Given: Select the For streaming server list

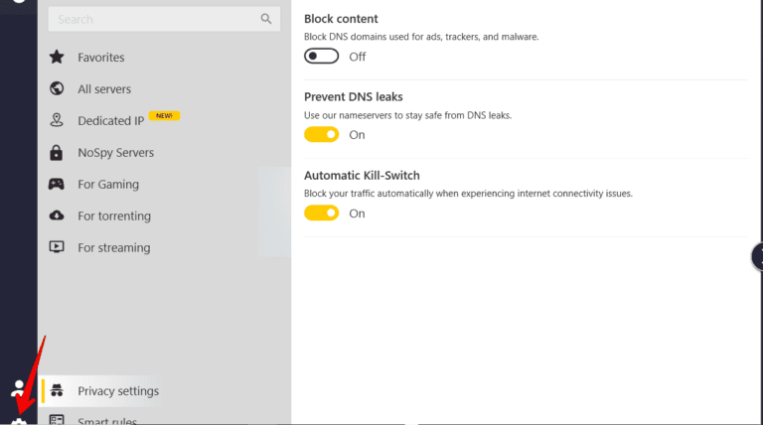Looking at the screenshot, I should point(113,248).
